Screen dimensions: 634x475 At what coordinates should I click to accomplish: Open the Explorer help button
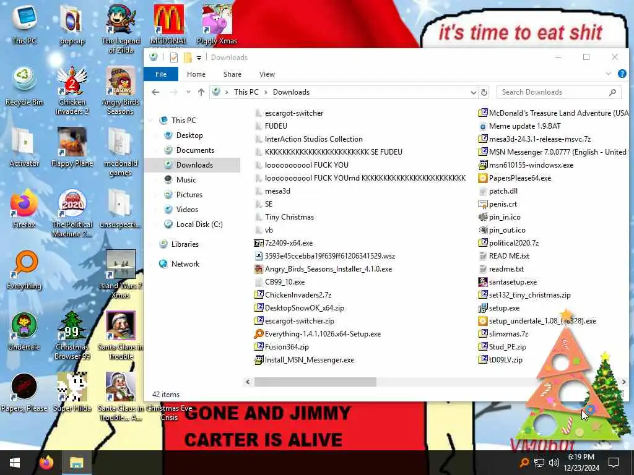(x=622, y=74)
